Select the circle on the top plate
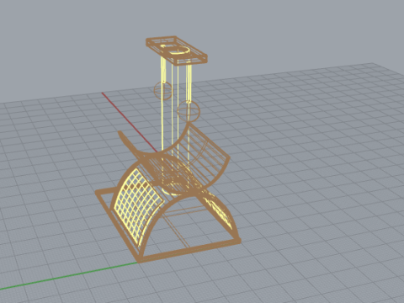Image resolution: width=404 pixels, height=303 pixels. [x=178, y=50]
